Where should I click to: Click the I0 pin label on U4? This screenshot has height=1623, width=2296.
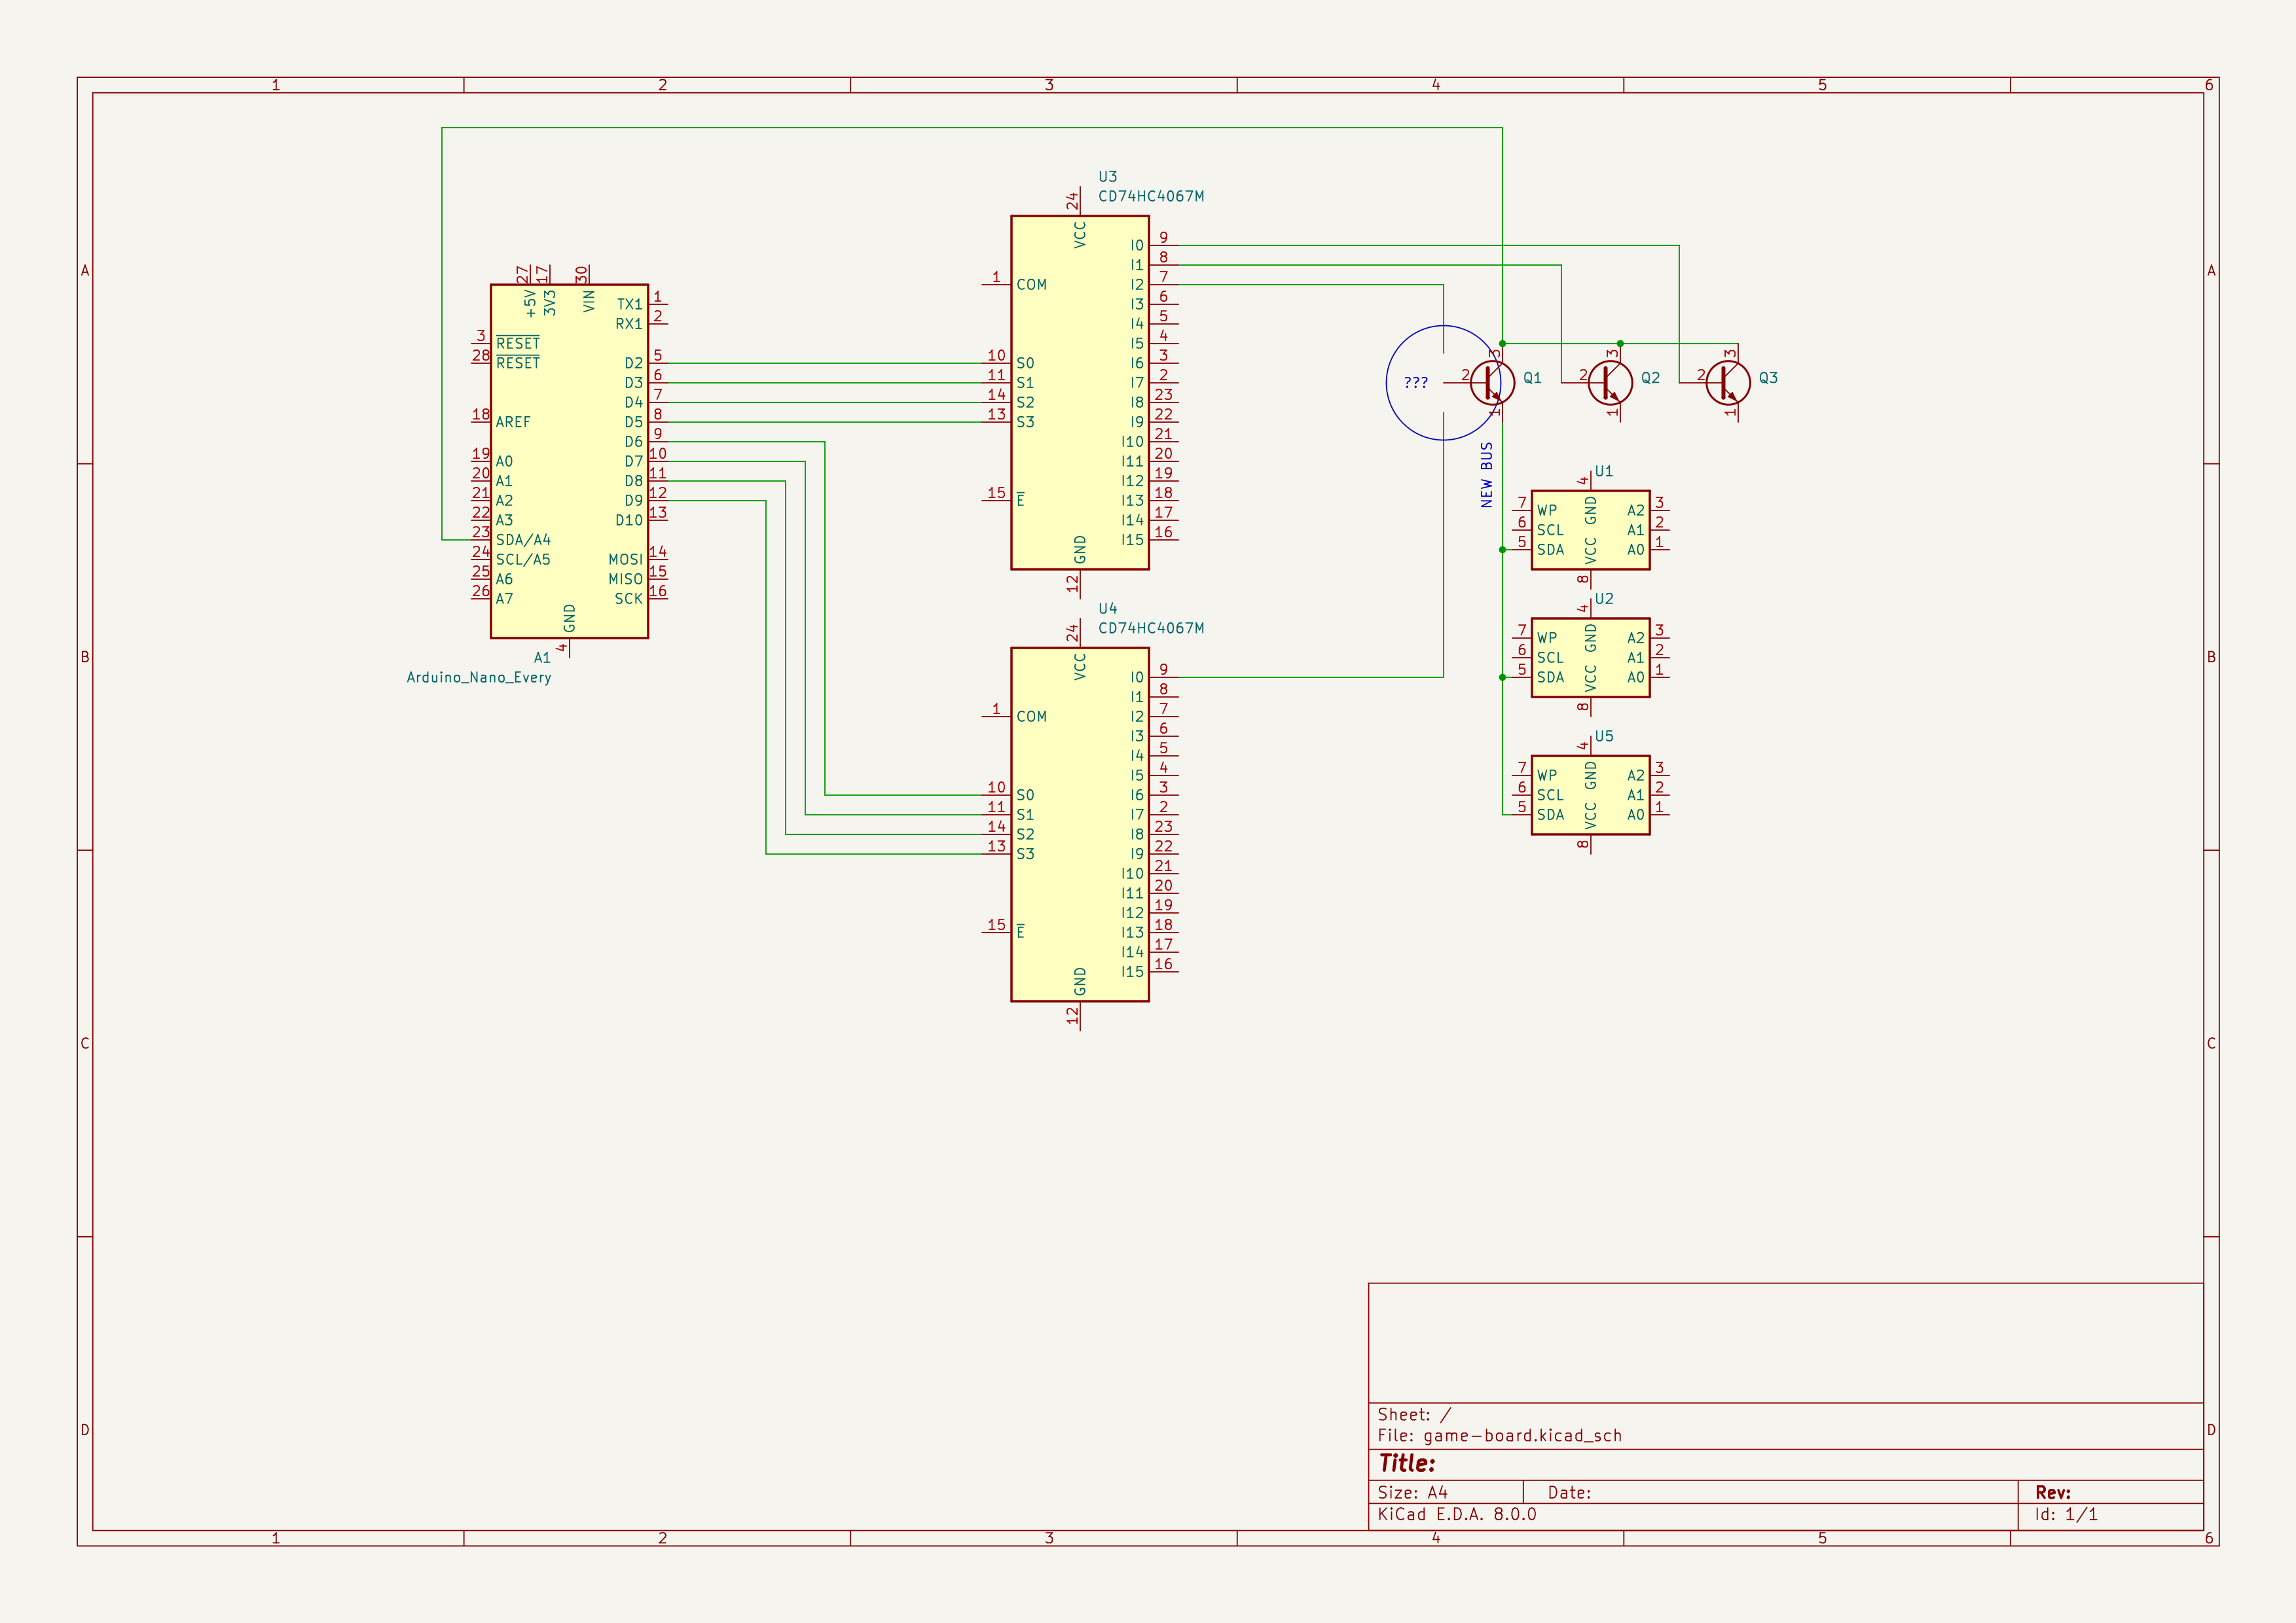1137,677
